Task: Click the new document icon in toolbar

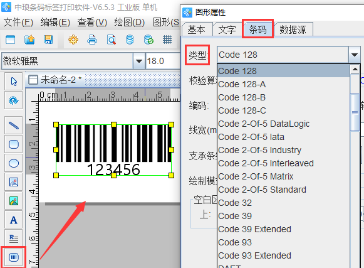Action: coord(10,40)
